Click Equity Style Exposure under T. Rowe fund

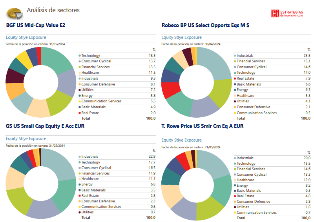click(x=182, y=140)
